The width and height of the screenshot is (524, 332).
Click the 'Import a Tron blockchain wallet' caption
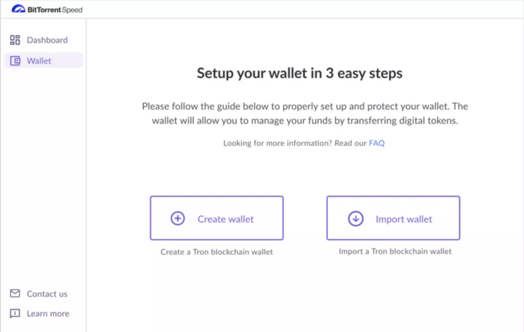[395, 251]
